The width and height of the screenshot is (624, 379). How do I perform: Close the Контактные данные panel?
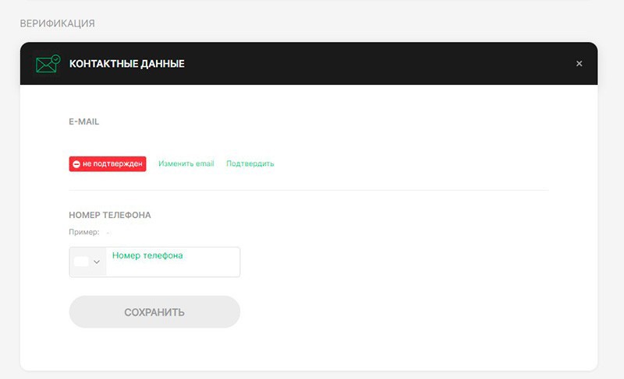pyautogui.click(x=579, y=64)
